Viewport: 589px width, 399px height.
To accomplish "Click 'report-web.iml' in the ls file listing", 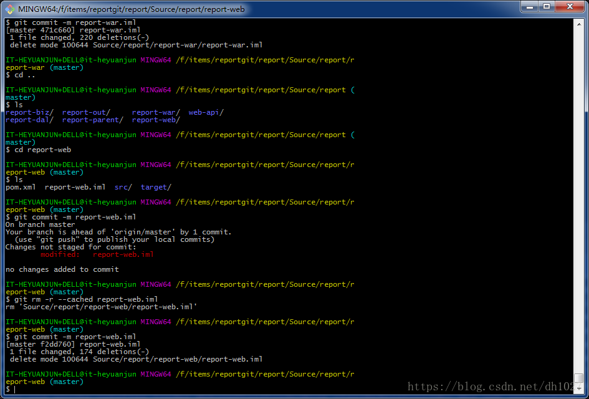I will (x=75, y=187).
